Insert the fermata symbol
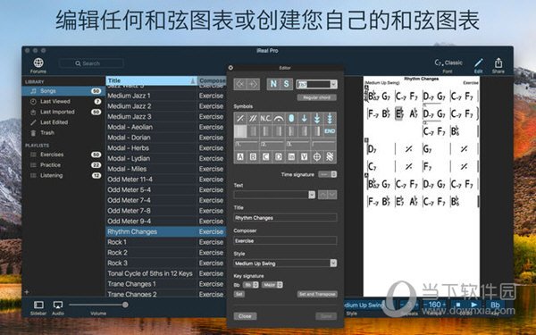The width and height of the screenshot is (536, 335). pyautogui.click(x=279, y=118)
